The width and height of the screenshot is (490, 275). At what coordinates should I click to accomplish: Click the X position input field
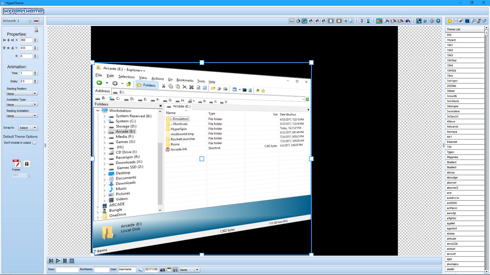(26, 40)
